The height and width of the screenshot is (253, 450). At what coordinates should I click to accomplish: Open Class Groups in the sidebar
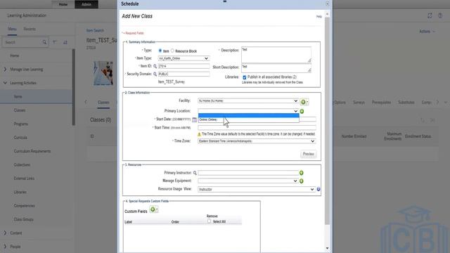(23, 219)
